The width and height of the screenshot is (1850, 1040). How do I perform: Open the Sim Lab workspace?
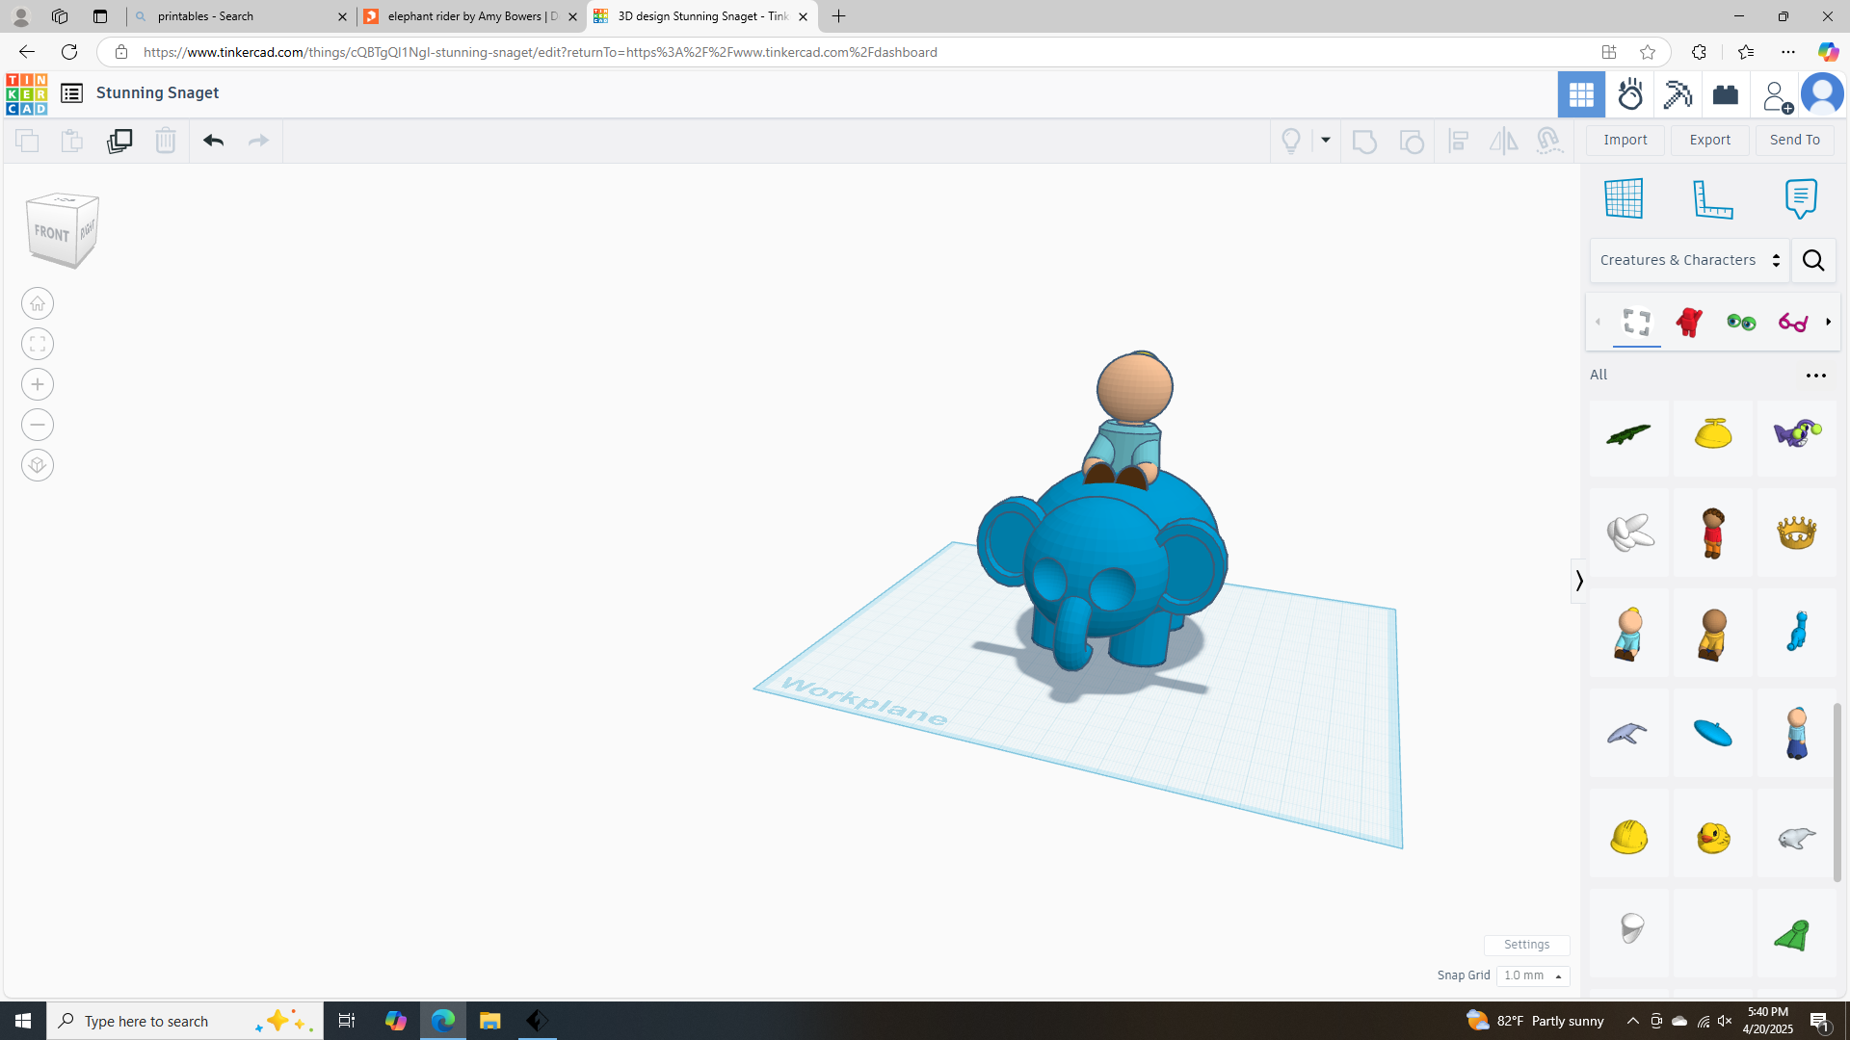[1630, 94]
